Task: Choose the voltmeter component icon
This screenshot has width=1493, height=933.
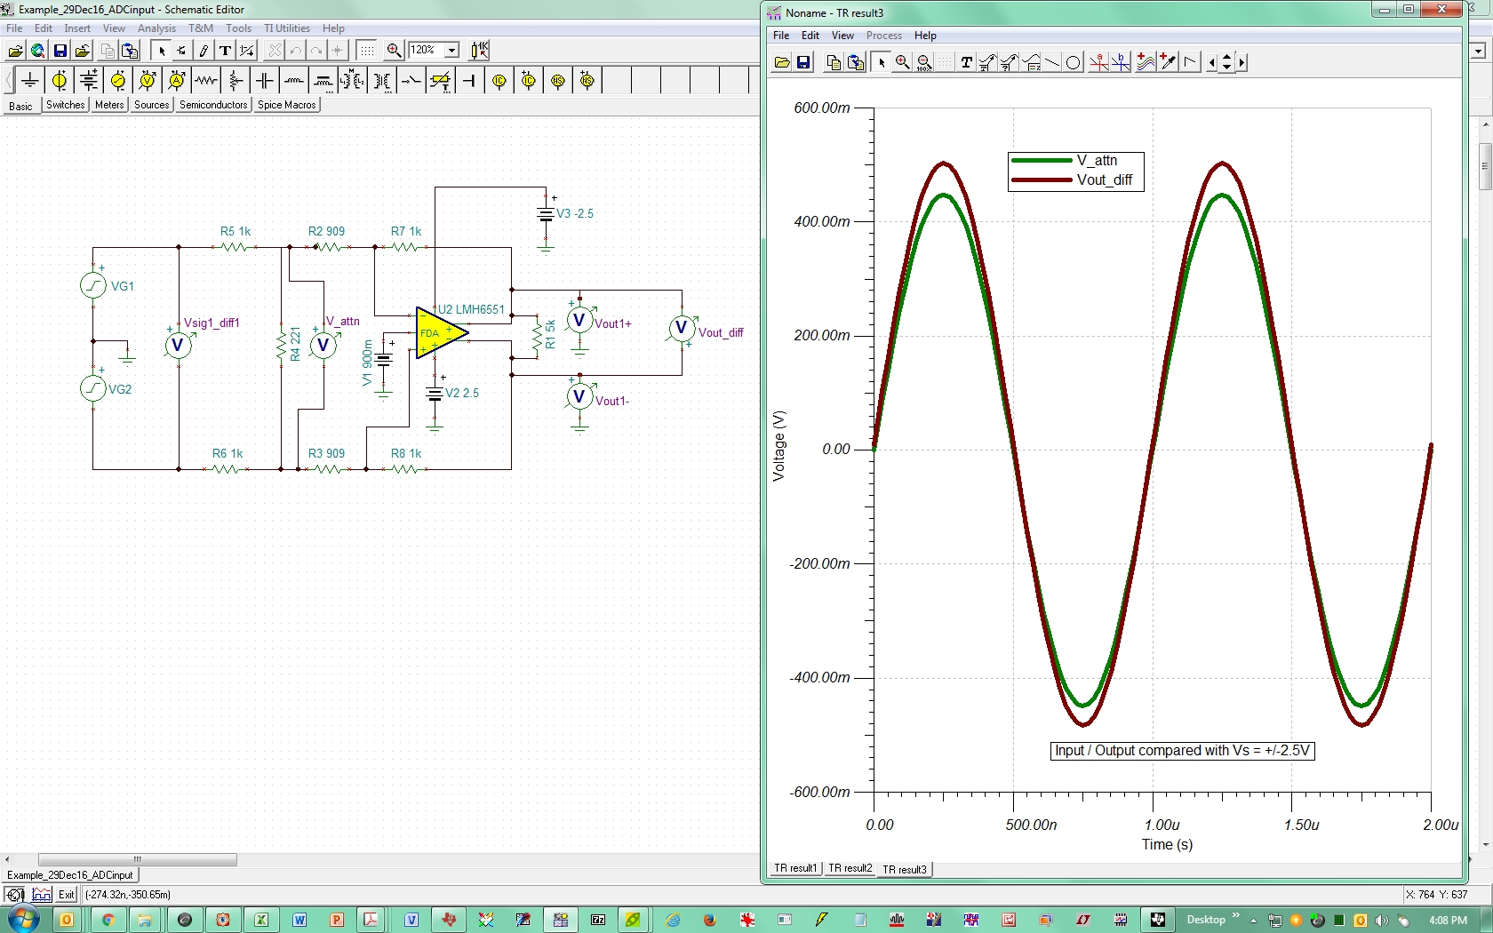Action: pos(148,81)
